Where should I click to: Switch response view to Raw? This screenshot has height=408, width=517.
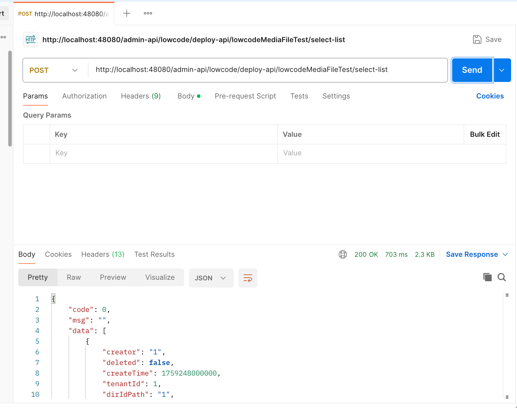coord(74,277)
